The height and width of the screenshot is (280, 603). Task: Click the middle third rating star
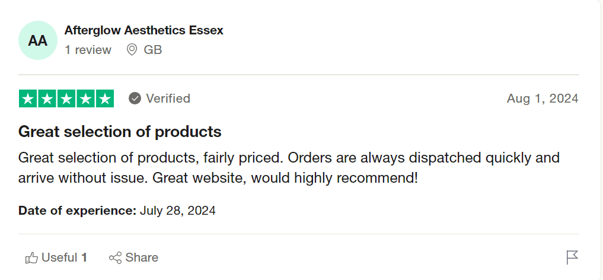click(66, 98)
